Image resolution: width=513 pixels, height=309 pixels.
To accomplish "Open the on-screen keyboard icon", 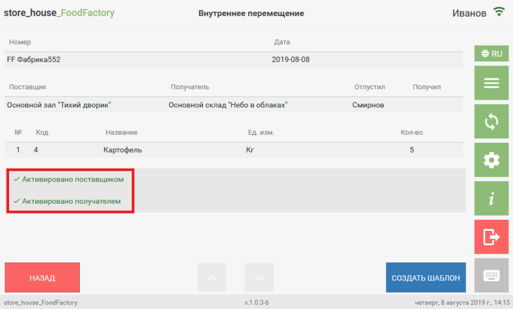I will pyautogui.click(x=491, y=275).
